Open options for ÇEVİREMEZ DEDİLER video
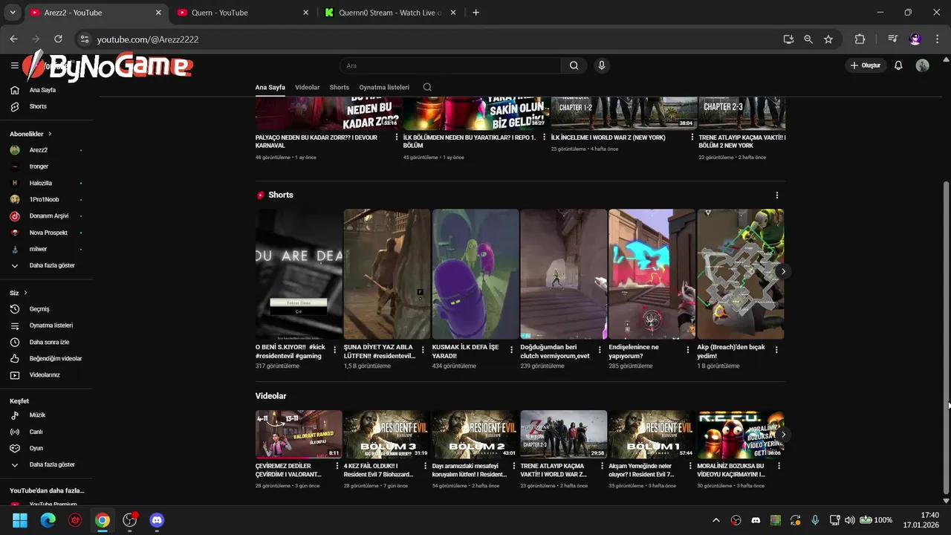The image size is (951, 535). (x=337, y=466)
